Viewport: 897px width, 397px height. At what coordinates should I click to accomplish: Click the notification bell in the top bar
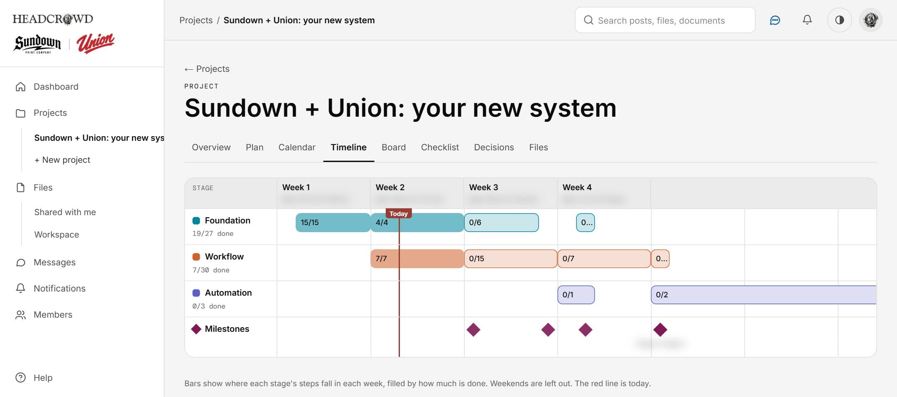pos(807,20)
